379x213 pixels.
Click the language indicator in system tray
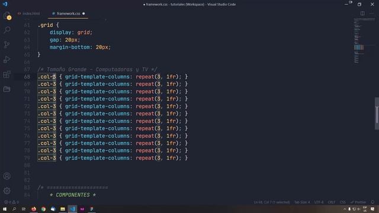coord(365,209)
